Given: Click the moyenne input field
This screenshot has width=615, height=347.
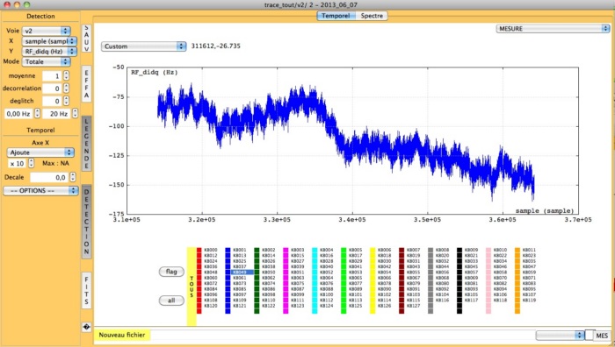Looking at the screenshot, I should coord(52,76).
